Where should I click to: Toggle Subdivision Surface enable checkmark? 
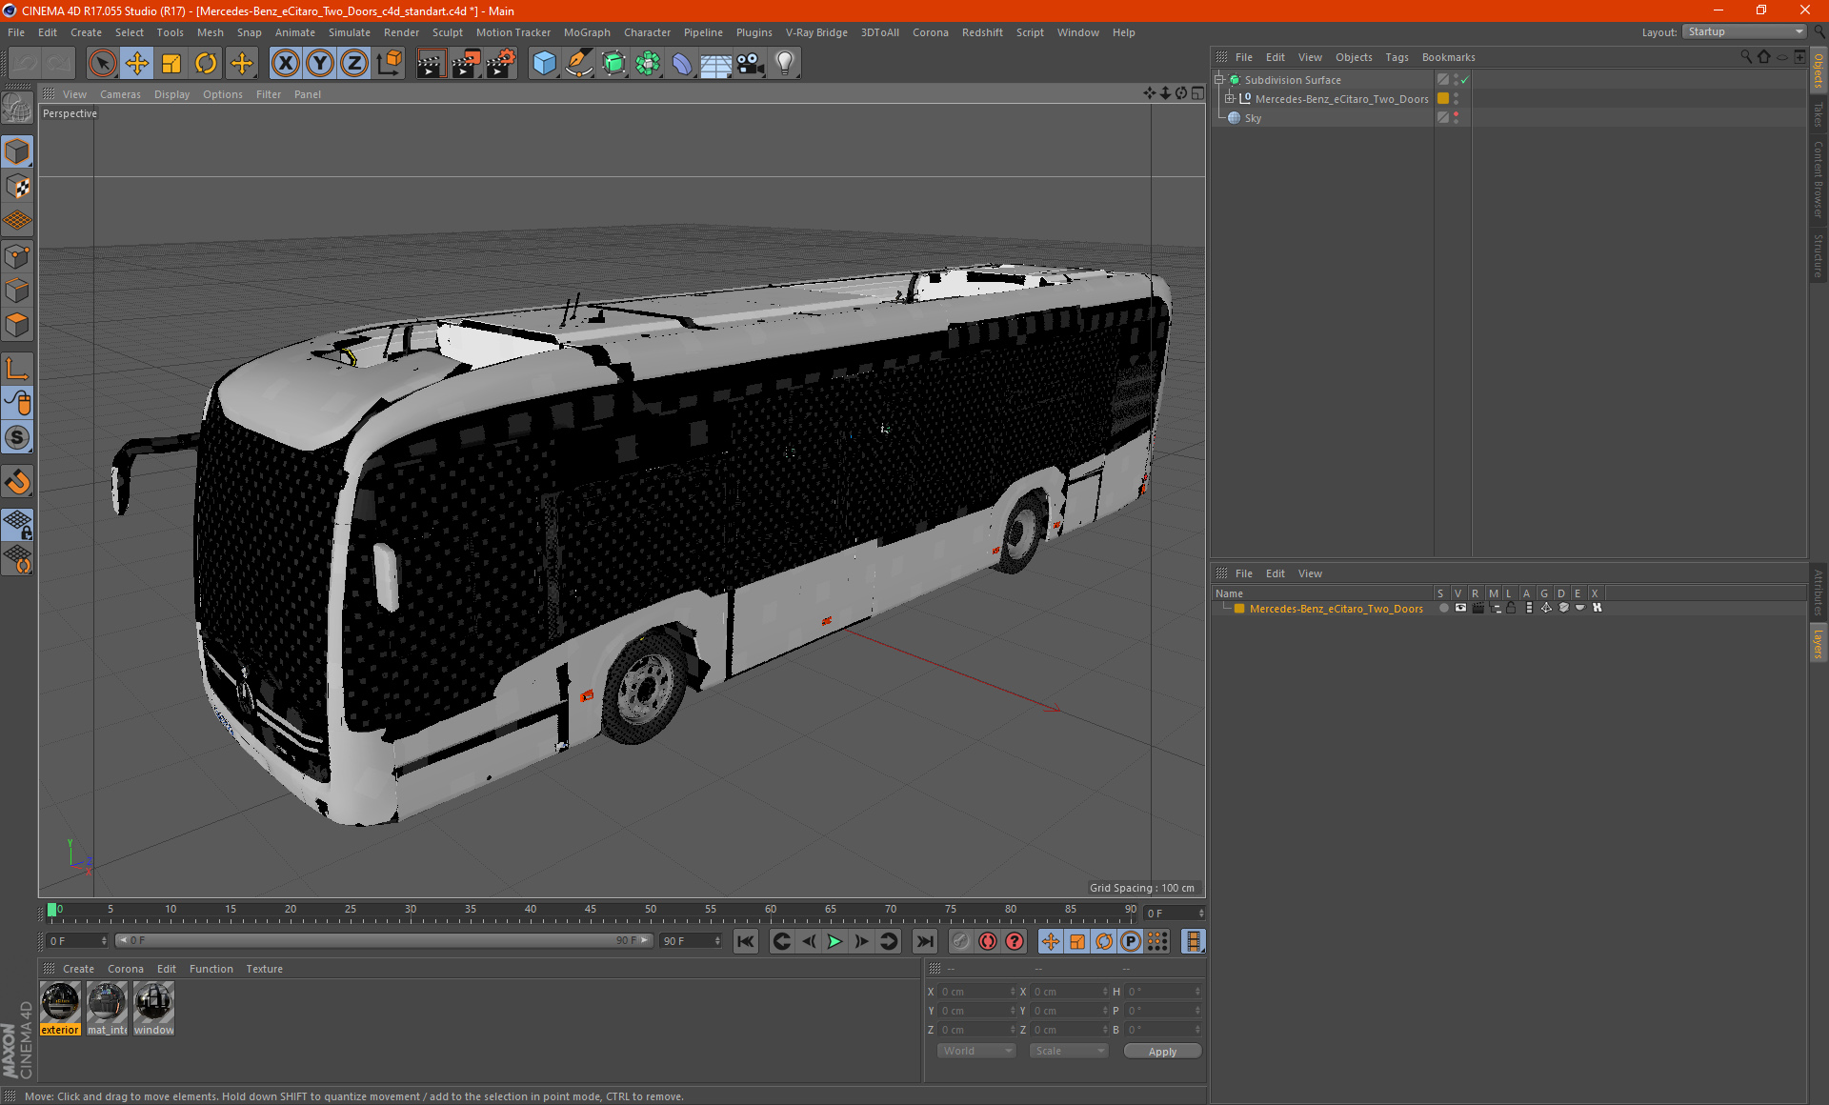pyautogui.click(x=1464, y=80)
